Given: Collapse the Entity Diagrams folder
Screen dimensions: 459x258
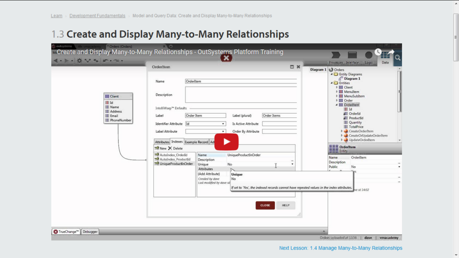Looking at the screenshot, I should (x=332, y=74).
